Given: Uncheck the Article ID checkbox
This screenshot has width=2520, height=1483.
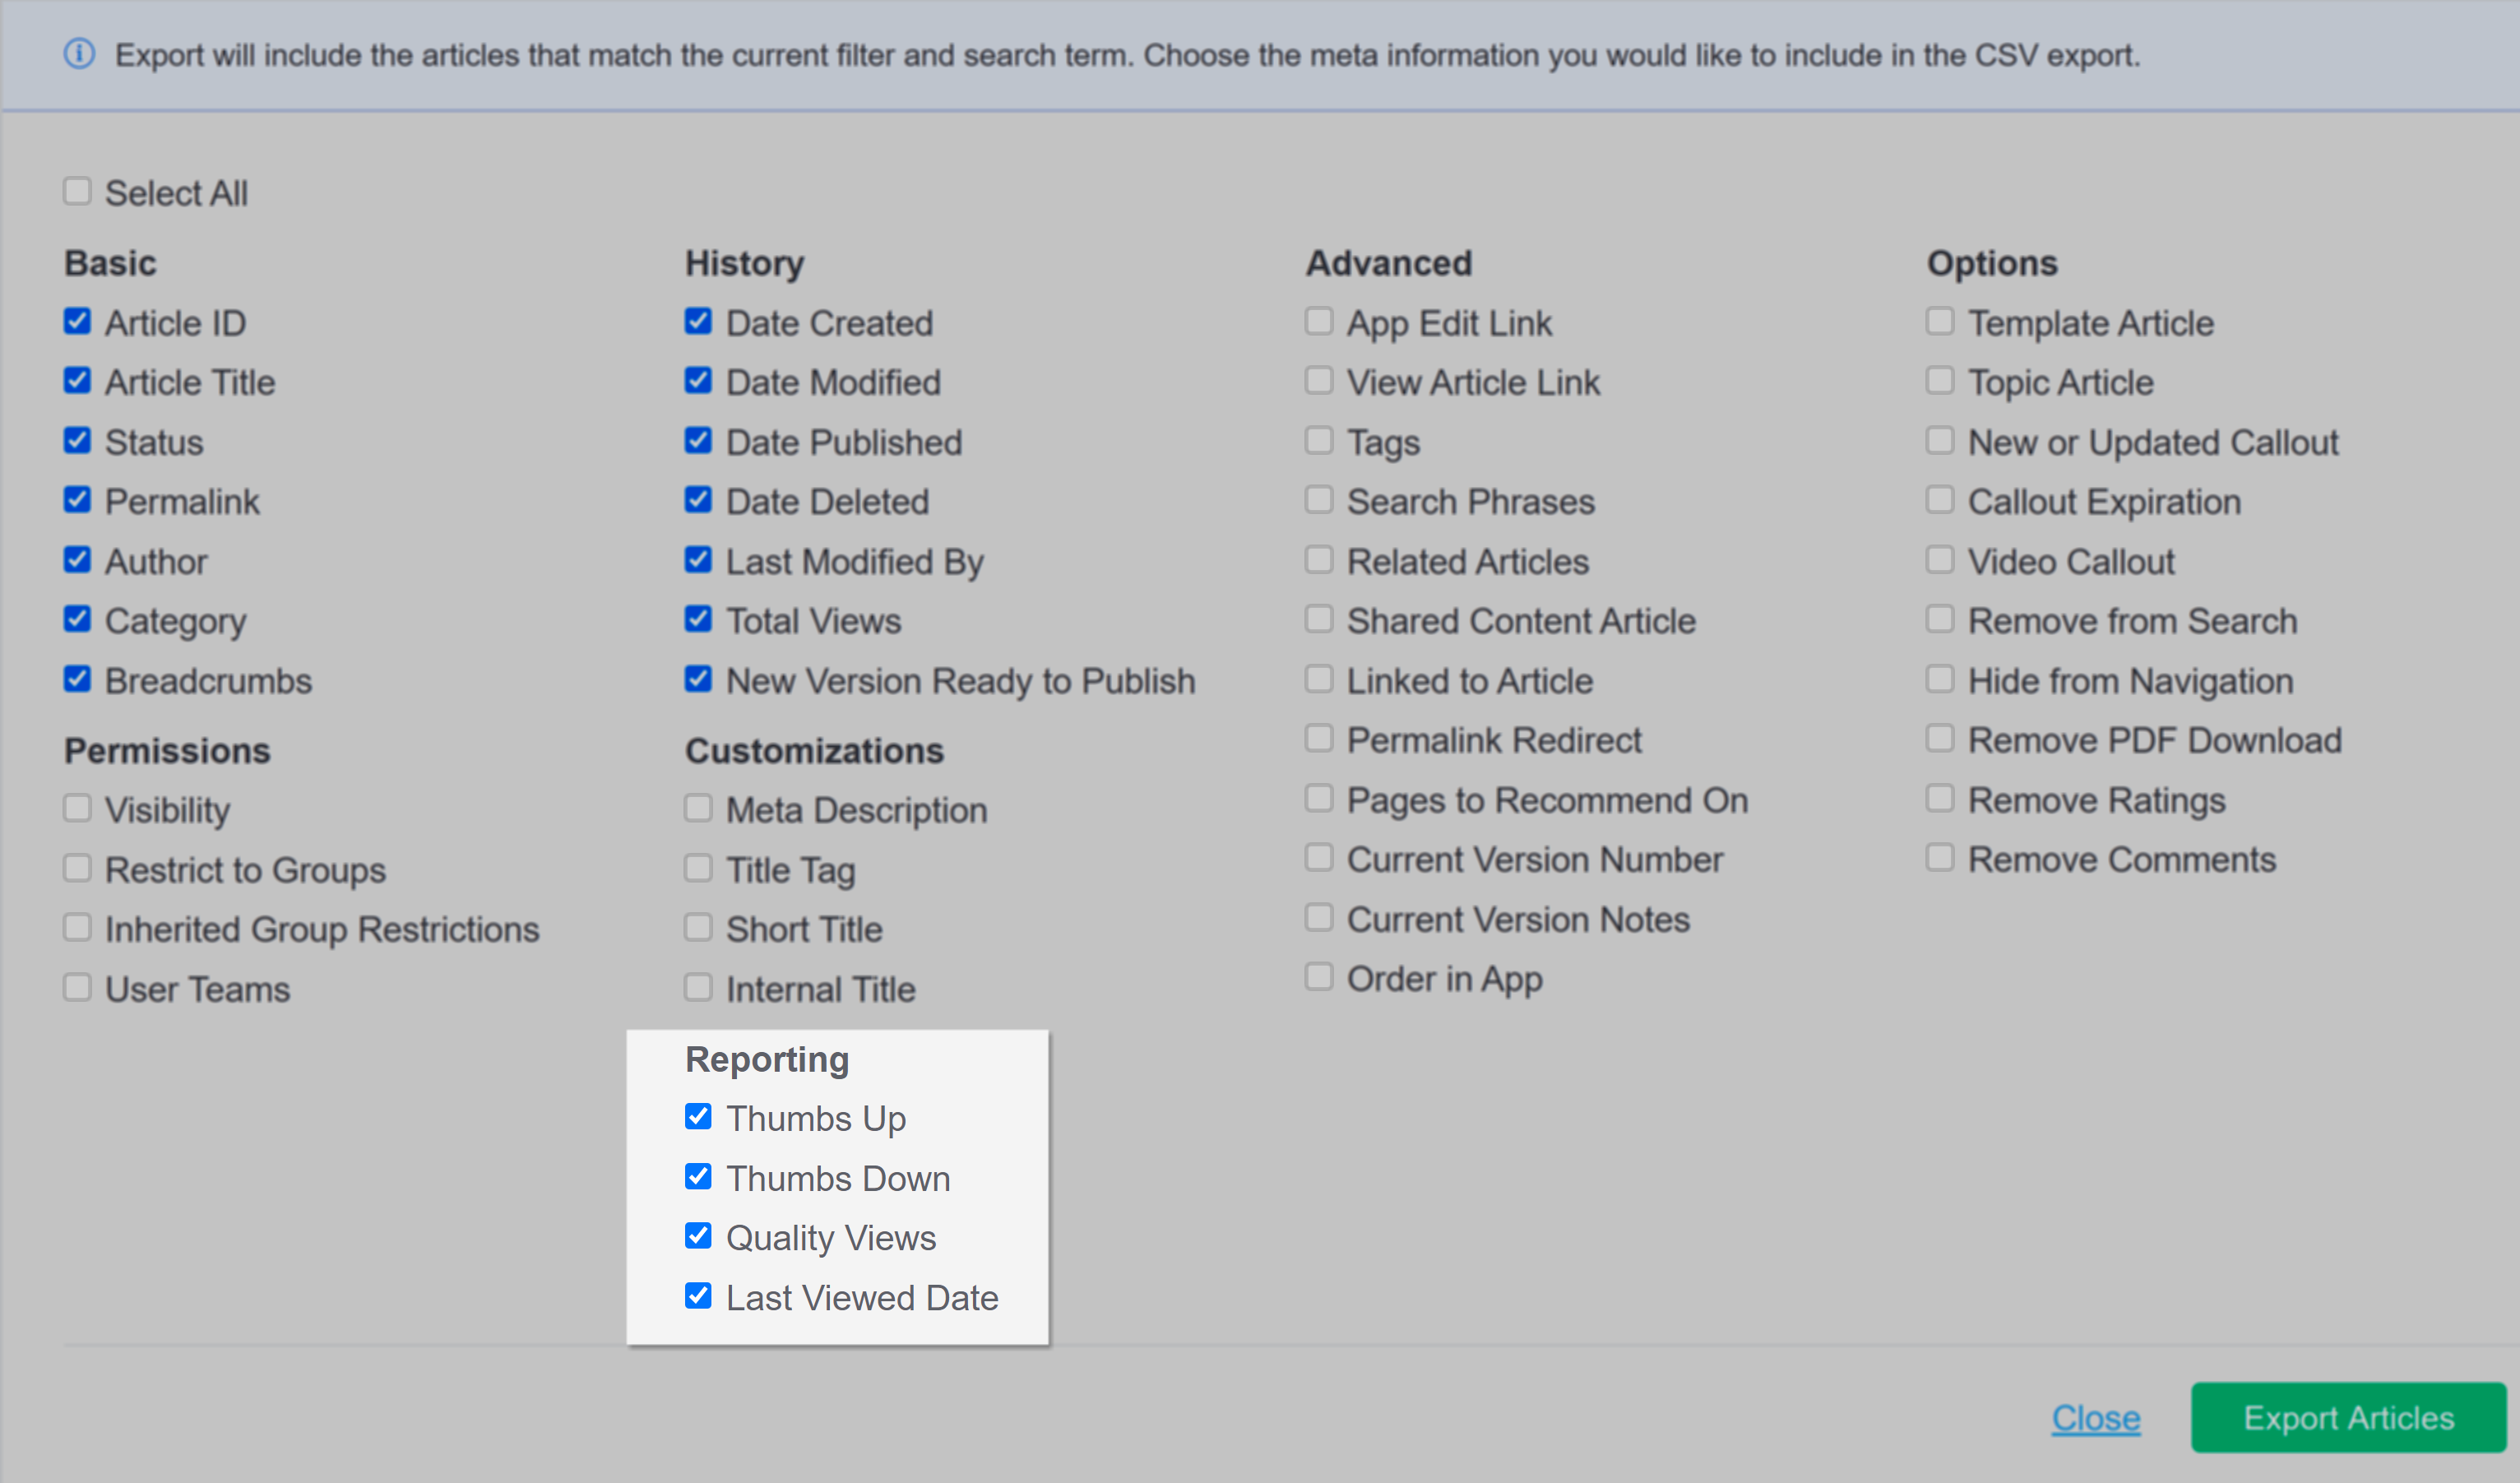Looking at the screenshot, I should point(77,321).
